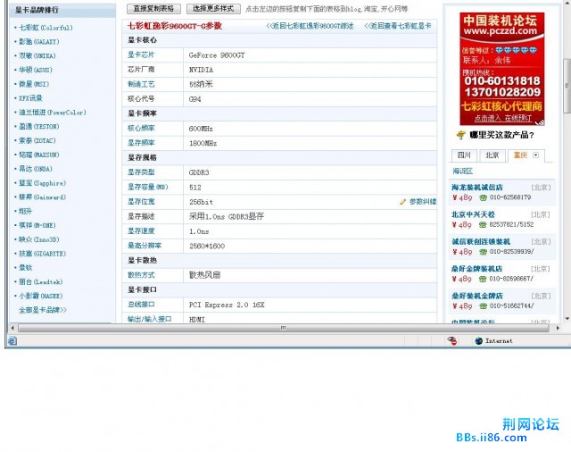Click the hand pointer icon beside 哪里买这款产品
This screenshot has height=452, width=571.
[460, 136]
